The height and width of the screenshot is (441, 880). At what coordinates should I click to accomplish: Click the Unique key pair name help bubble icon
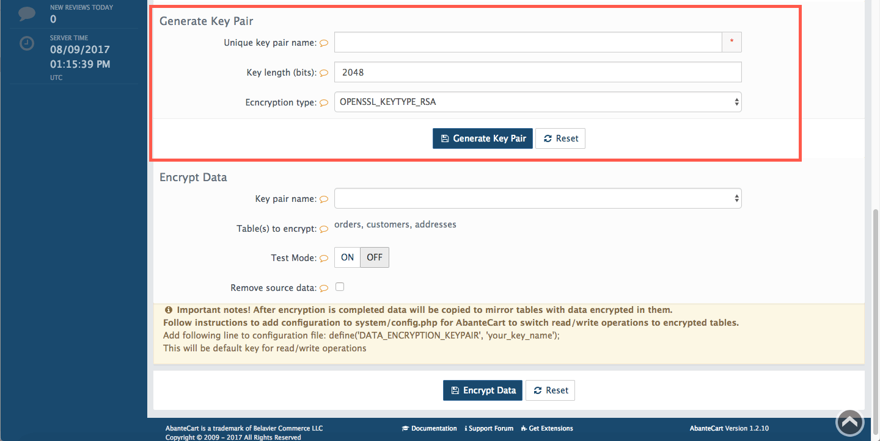pyautogui.click(x=324, y=43)
